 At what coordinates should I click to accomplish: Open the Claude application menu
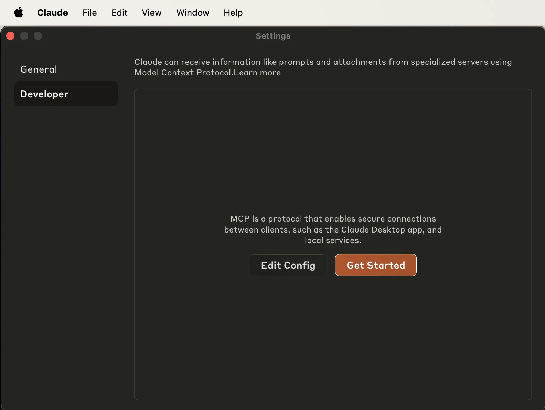point(53,13)
